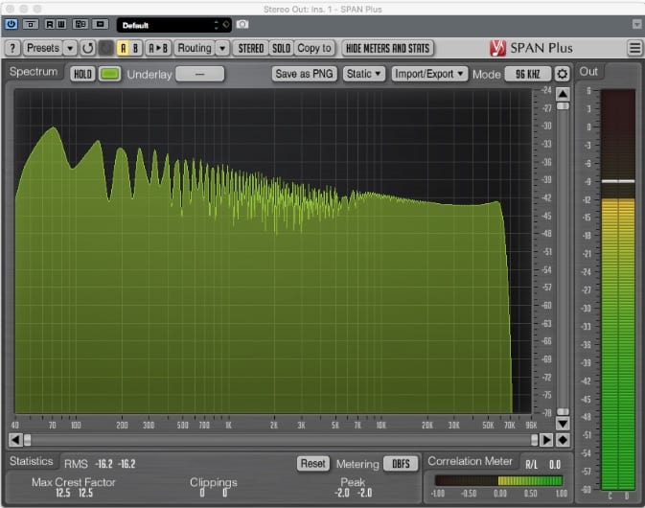Open the help question mark button
Viewport: 645px width, 508px height.
coord(12,48)
